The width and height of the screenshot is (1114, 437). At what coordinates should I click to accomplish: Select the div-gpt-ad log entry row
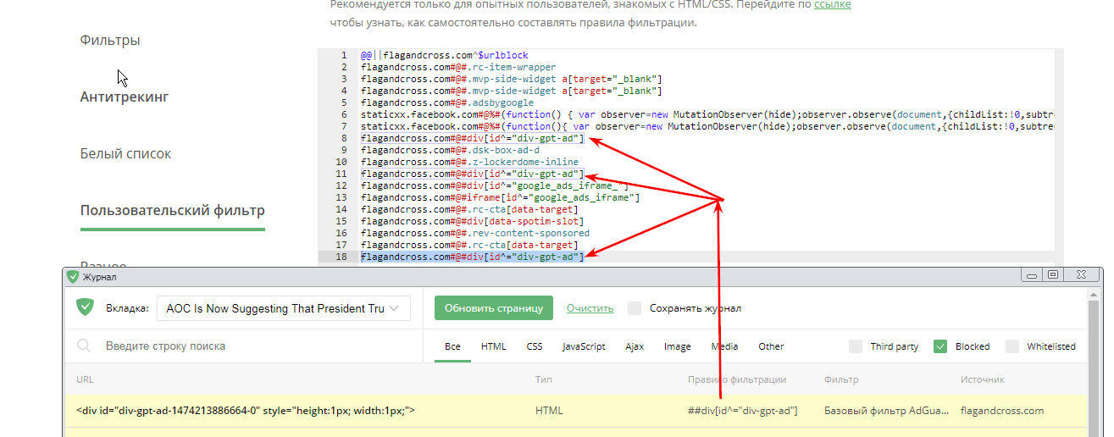coord(576,411)
